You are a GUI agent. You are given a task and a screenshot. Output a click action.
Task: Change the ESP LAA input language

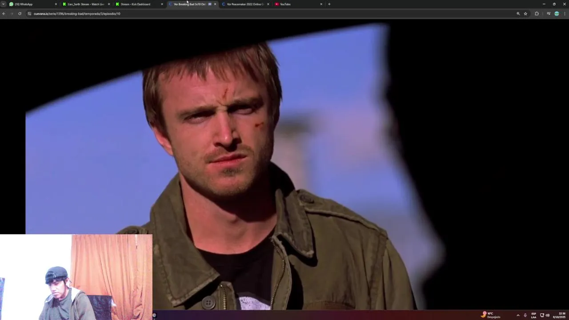coord(533,315)
